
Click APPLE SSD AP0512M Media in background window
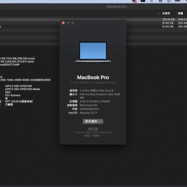[x=22, y=89]
